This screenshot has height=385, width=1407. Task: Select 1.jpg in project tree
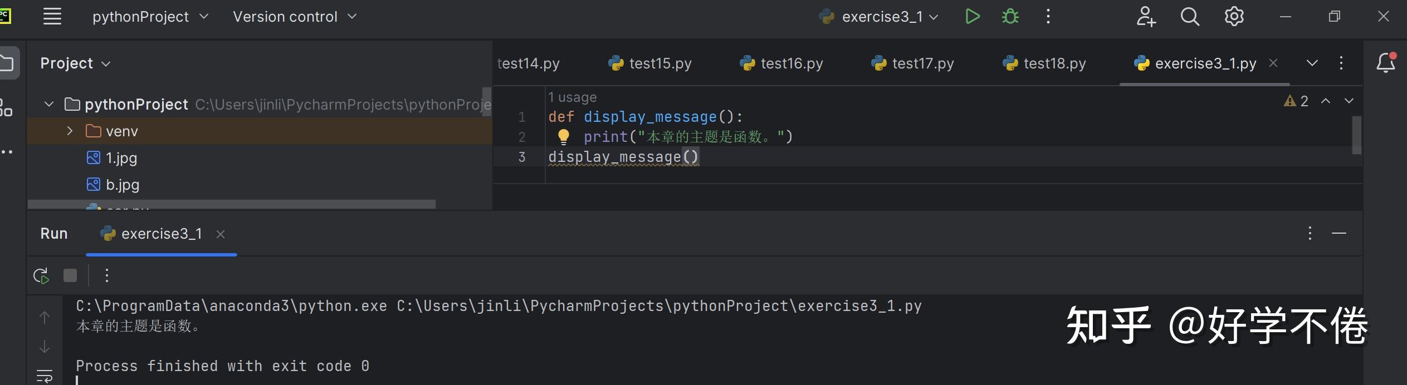coord(121,158)
